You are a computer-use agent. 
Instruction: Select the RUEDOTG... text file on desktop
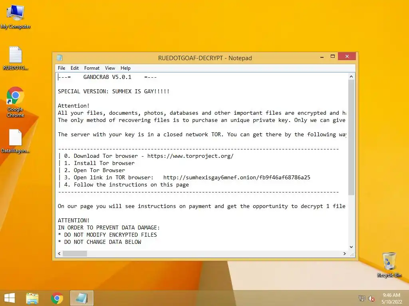pyautogui.click(x=16, y=58)
